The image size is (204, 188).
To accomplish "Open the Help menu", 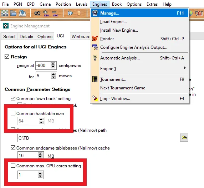I will coord(167,4).
